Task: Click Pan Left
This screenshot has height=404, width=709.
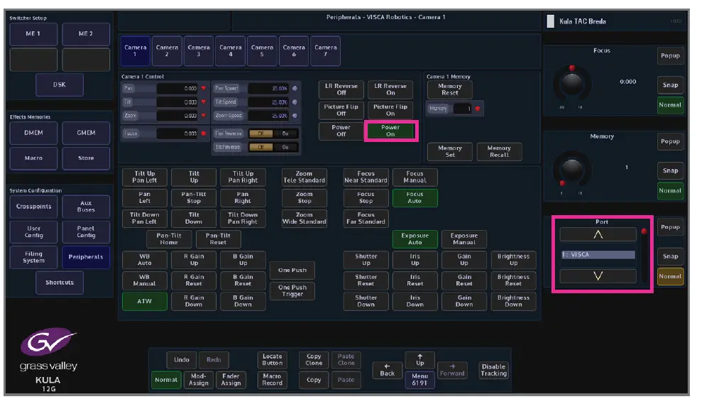Action: 144,197
